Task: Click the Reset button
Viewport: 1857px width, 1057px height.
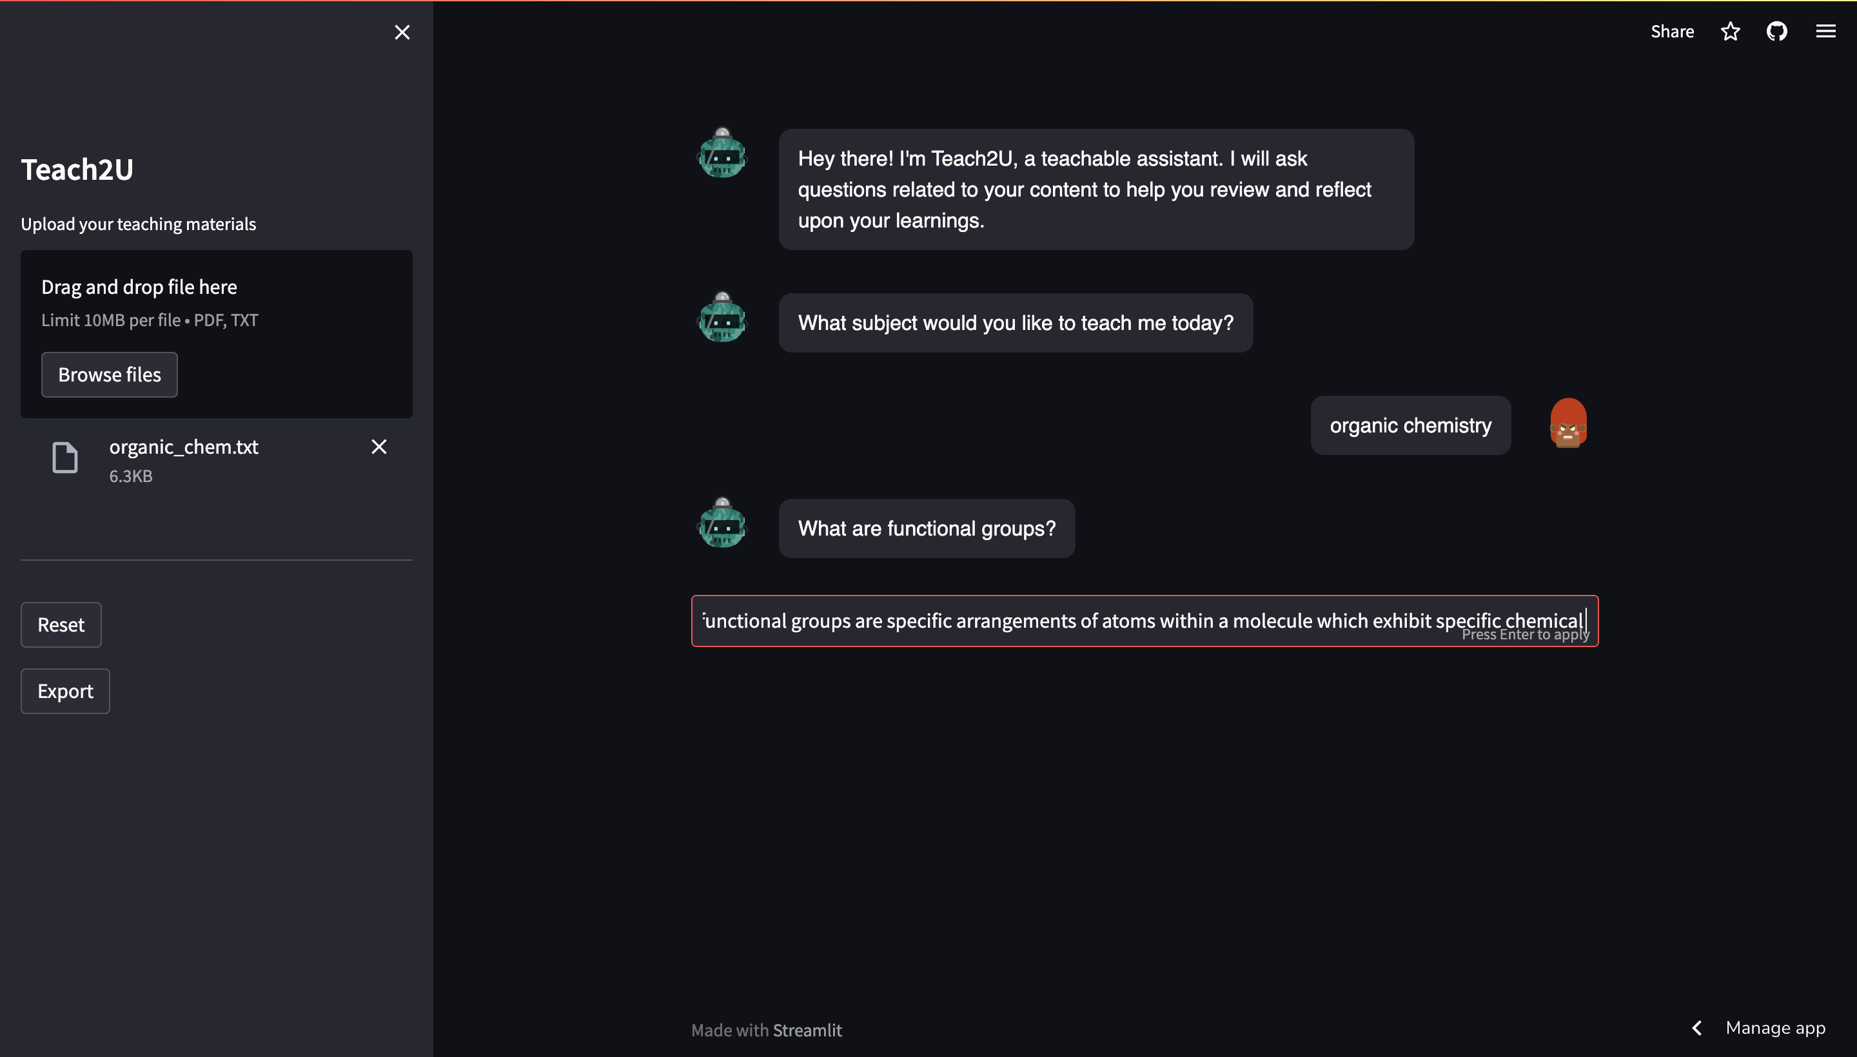Action: coord(61,625)
